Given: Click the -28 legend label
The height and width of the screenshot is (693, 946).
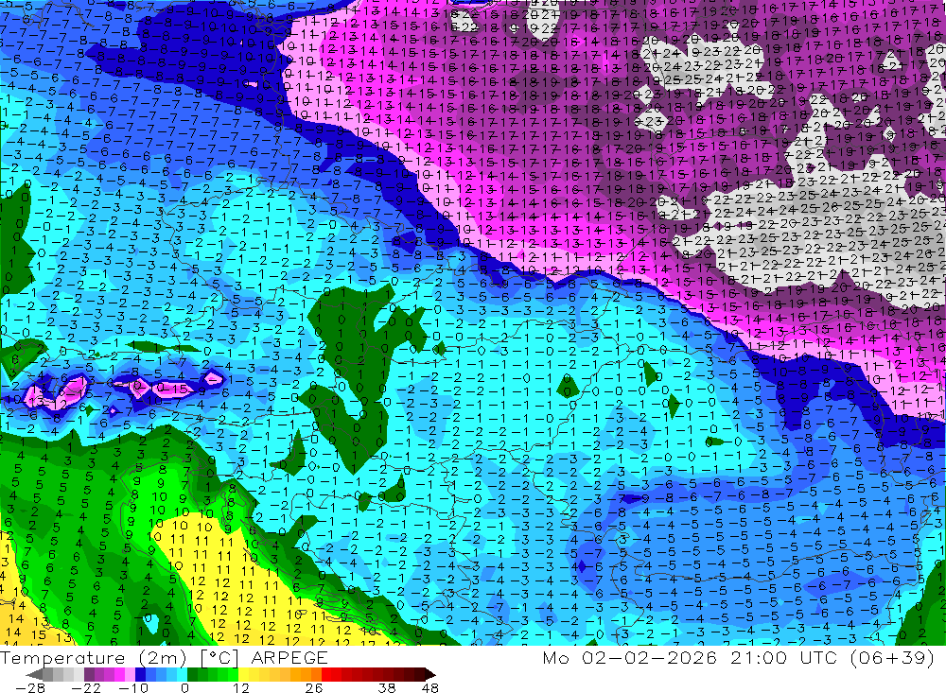Looking at the screenshot, I should click(30, 687).
